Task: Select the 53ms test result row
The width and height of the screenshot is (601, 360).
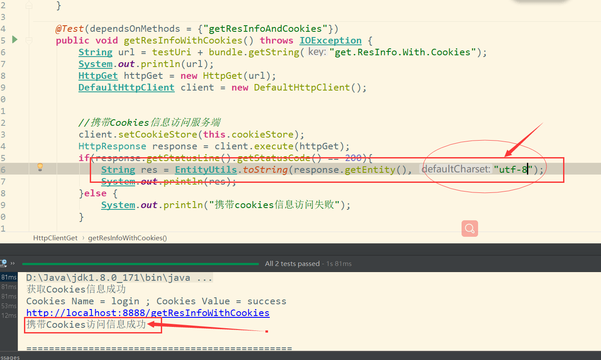Action: click(x=9, y=306)
